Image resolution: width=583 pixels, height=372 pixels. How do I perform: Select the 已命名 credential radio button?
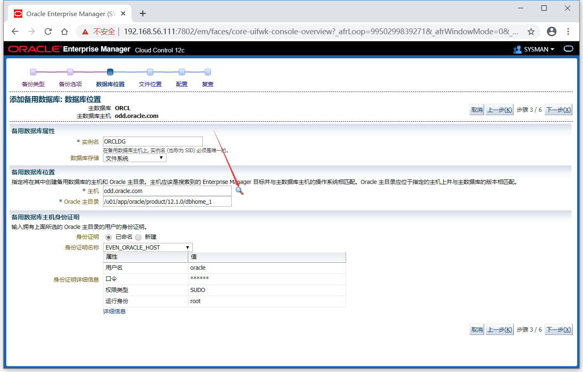[x=108, y=237]
